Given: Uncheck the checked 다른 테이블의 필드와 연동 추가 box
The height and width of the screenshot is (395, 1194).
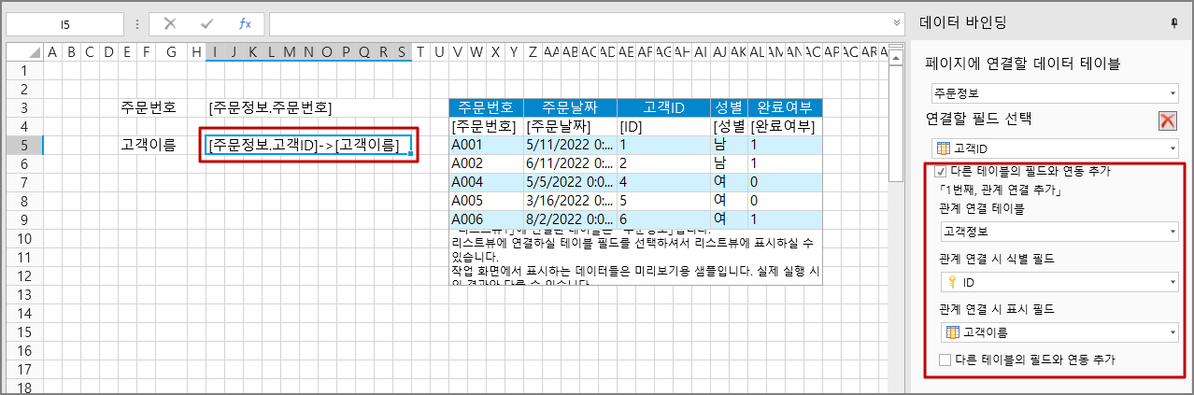Looking at the screenshot, I should (941, 172).
